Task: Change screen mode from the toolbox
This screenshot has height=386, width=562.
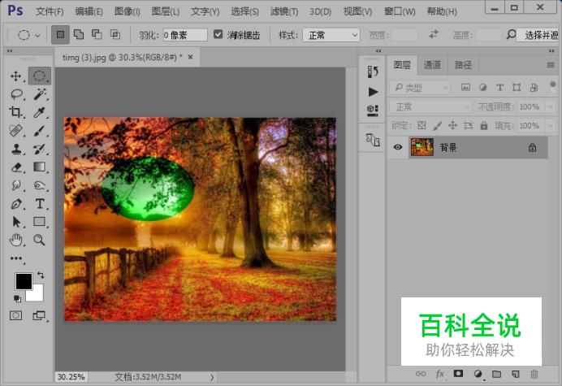Action: point(39,315)
